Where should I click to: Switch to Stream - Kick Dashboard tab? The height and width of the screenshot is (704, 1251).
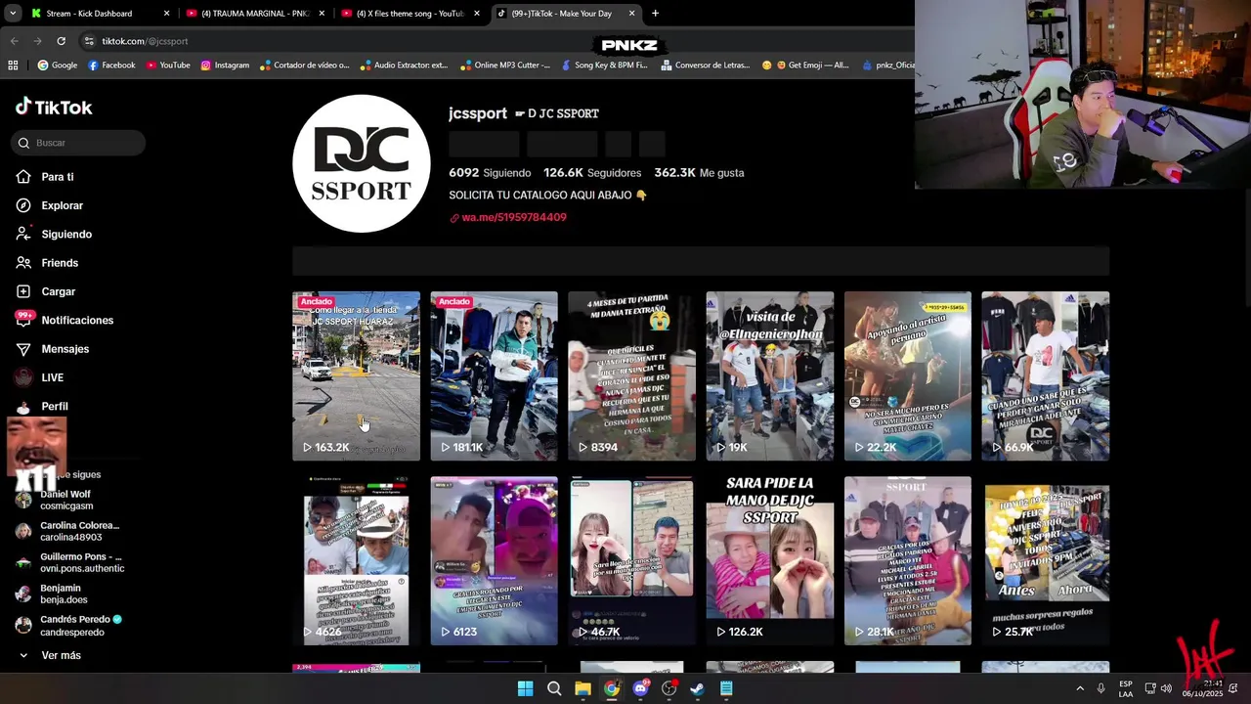point(100,14)
